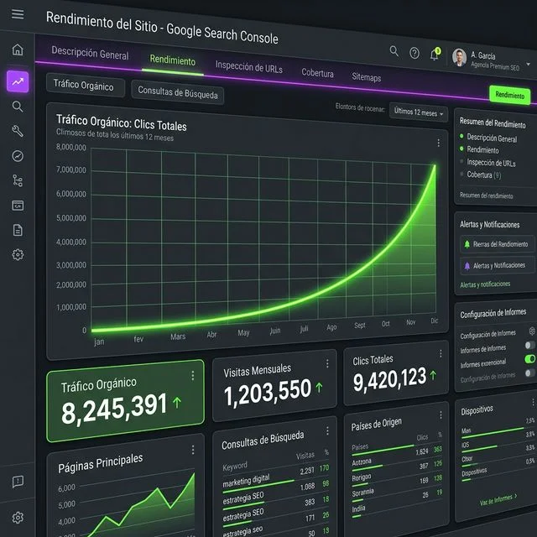Open the sitemap hierarchy sidebar icon
Viewport: 537px width, 537px height.
(x=18, y=180)
